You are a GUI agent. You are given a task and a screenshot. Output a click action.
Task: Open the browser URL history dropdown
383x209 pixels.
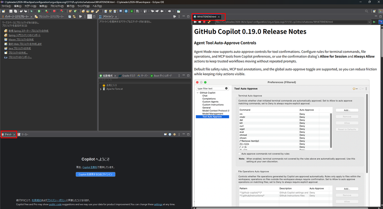pyautogui.click(x=369, y=22)
